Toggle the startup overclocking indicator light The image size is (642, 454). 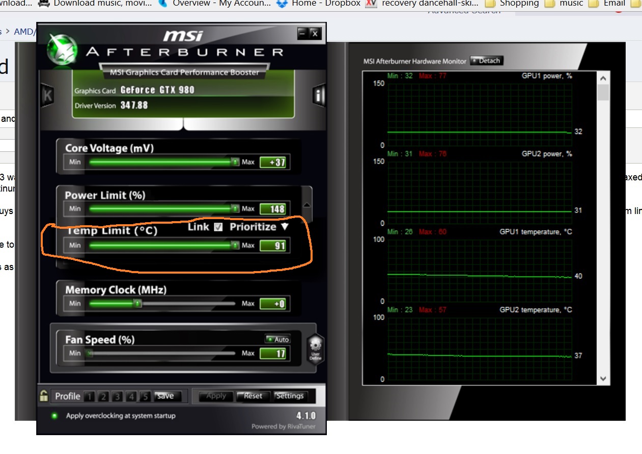(55, 416)
